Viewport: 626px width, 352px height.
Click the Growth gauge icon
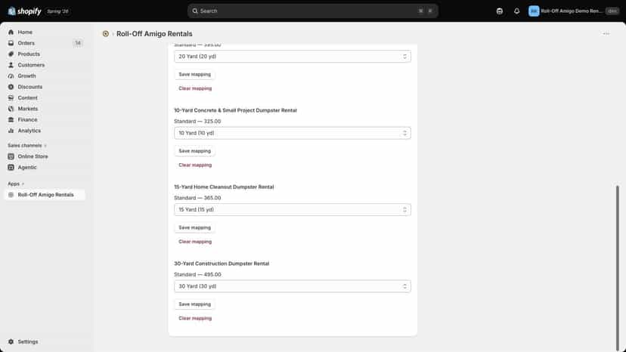[x=11, y=76]
